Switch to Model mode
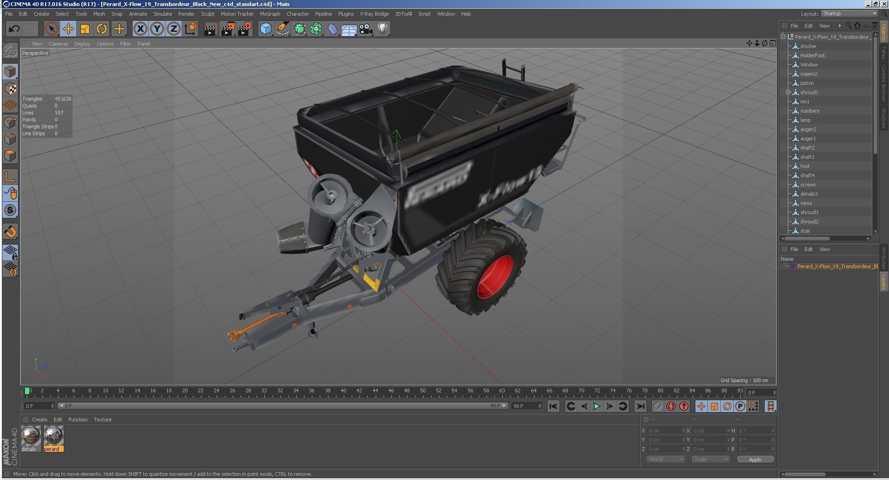 point(10,72)
